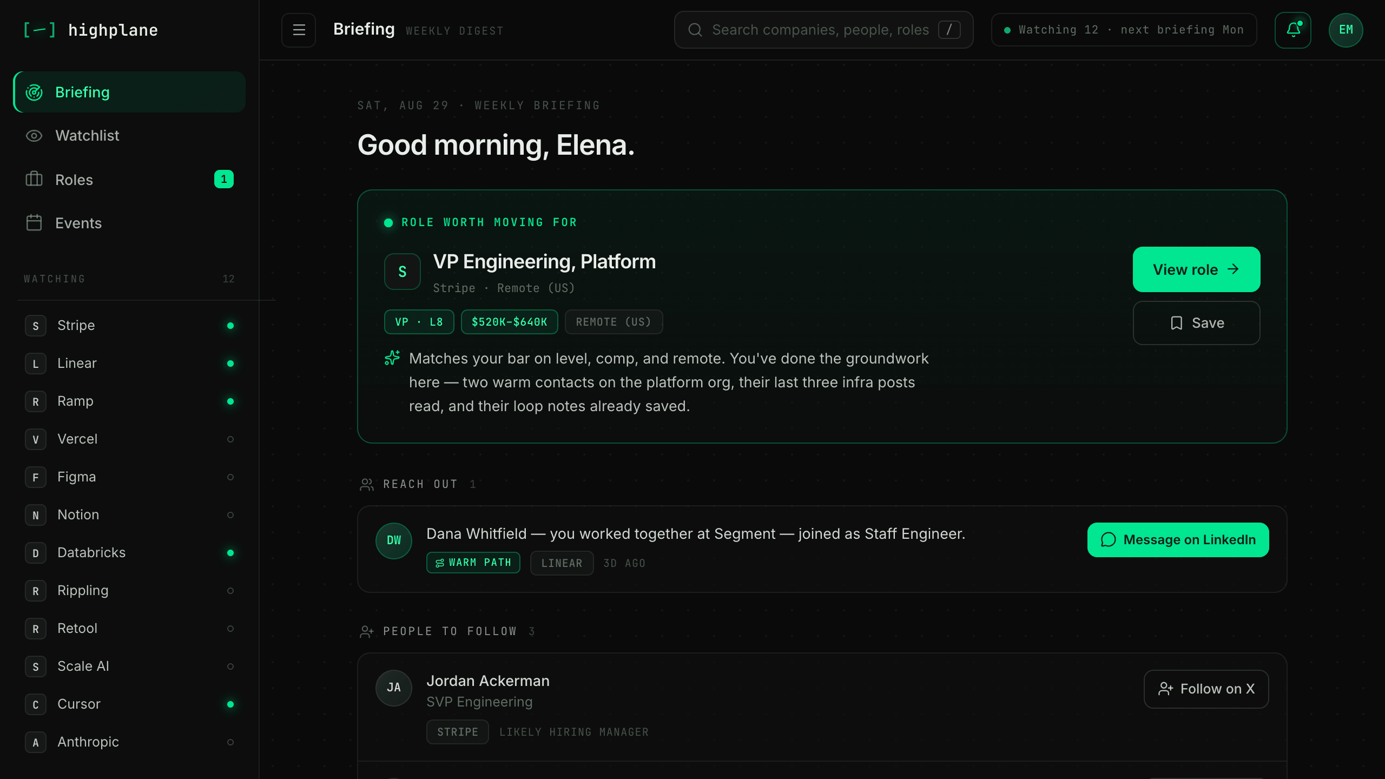Click the Databricks D icon in watching list
The image size is (1385, 779).
[x=36, y=553]
